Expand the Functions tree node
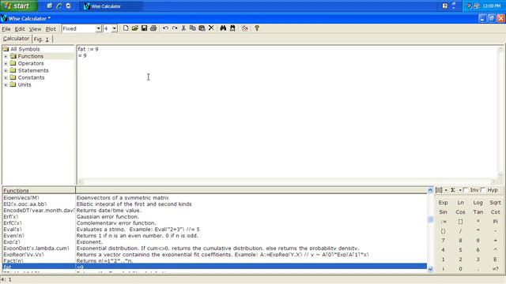 (6, 56)
